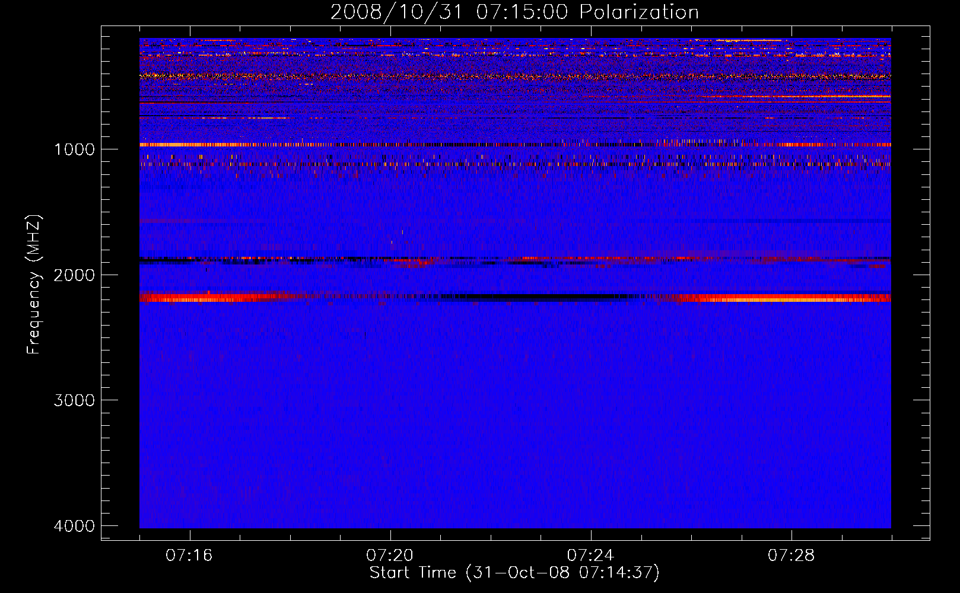
Task: Click the 3000 frequency tick label
Action: 74,400
